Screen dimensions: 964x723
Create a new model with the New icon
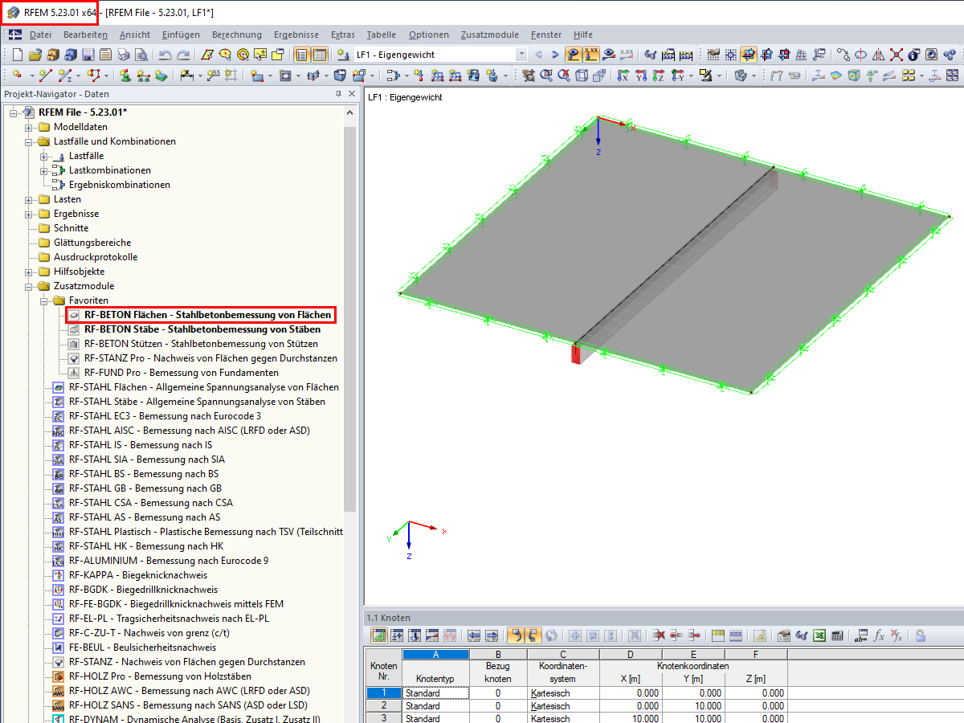(x=17, y=55)
